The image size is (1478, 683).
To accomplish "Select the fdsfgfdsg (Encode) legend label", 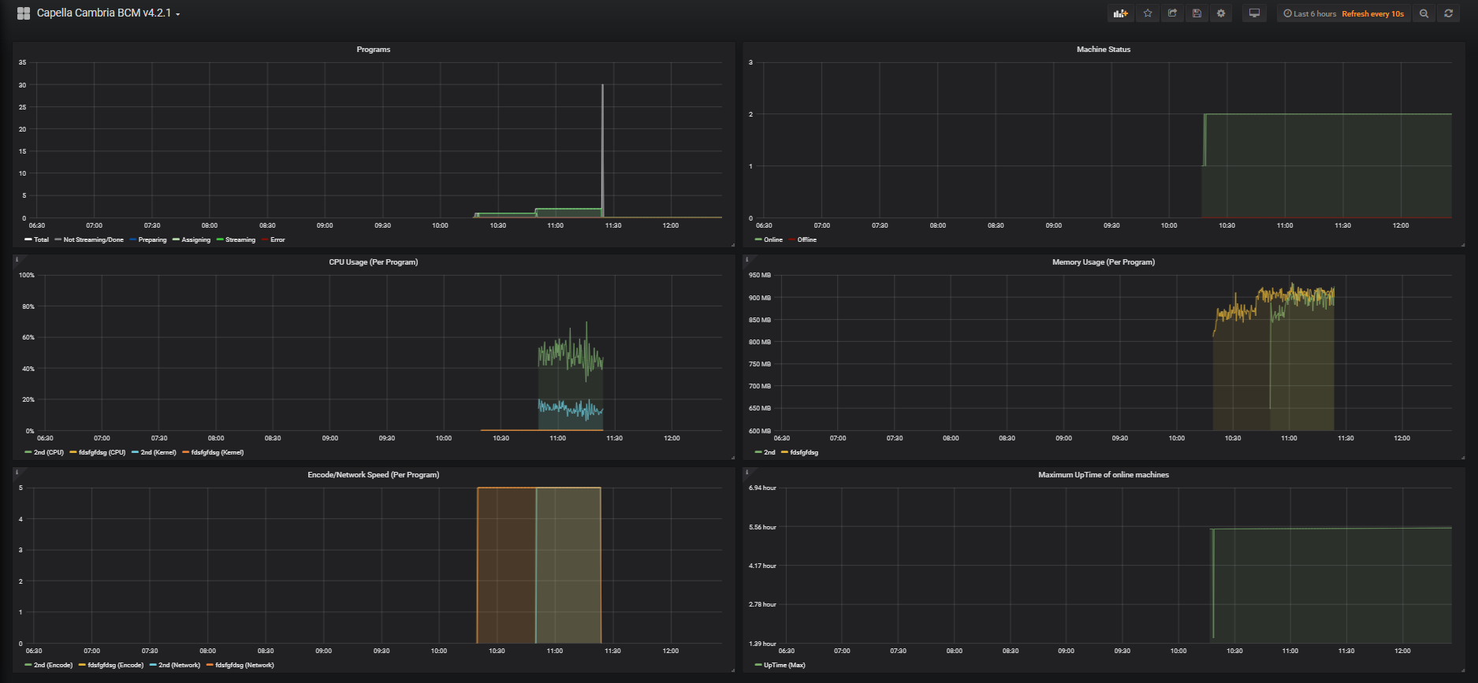I will (116, 665).
